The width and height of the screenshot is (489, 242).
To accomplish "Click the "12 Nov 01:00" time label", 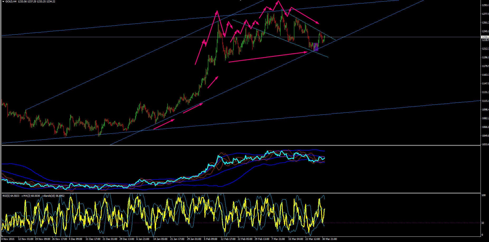I will pyautogui.click(x=26, y=239).
